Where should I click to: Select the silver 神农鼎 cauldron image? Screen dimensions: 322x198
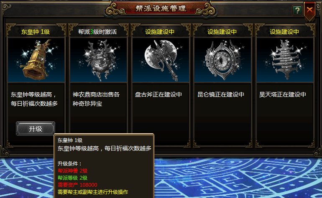[98, 60]
